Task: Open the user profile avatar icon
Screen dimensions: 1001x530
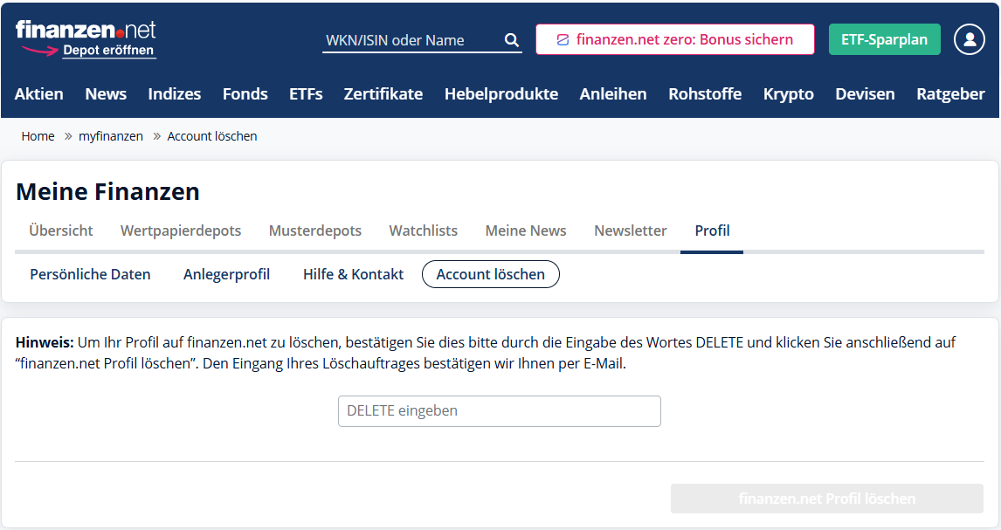Action: [x=969, y=39]
